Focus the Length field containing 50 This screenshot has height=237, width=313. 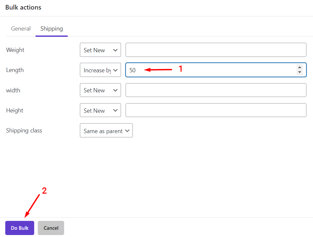[210, 70]
